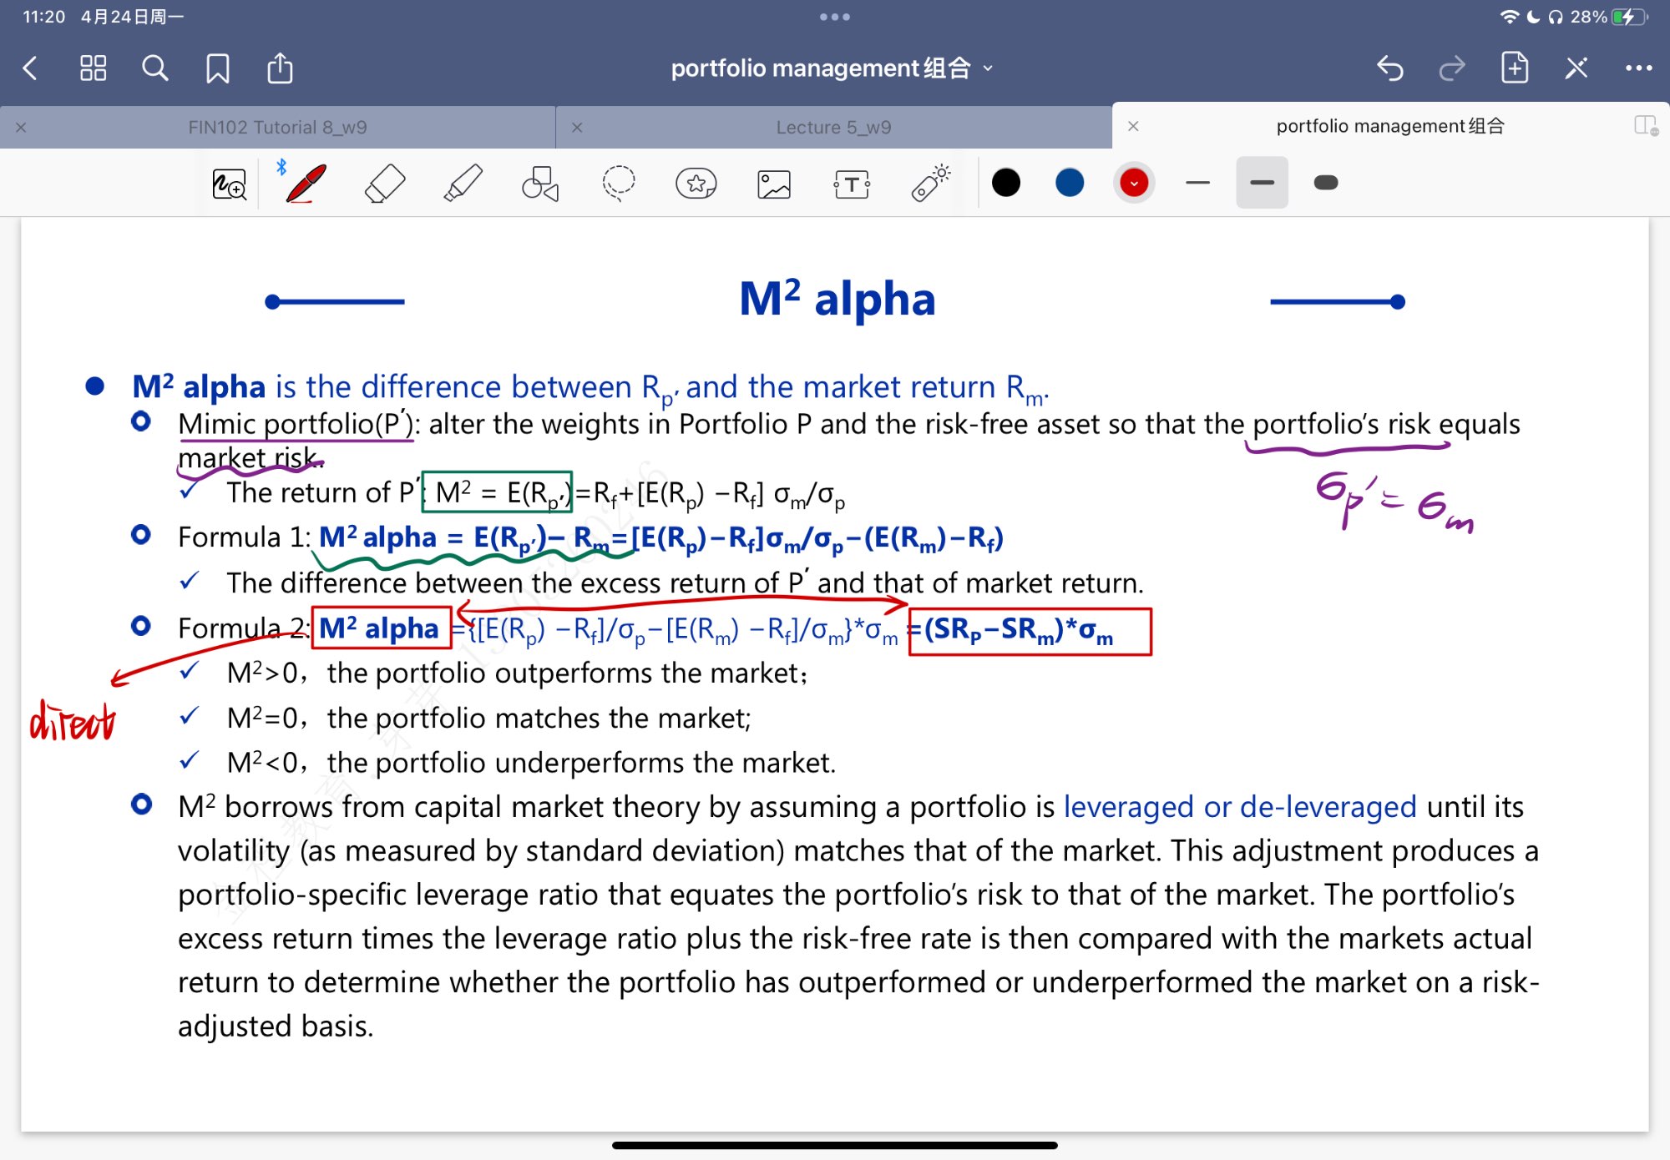Image resolution: width=1670 pixels, height=1160 pixels.
Task: Open the iPad multitasking three-dot menu
Action: click(834, 17)
